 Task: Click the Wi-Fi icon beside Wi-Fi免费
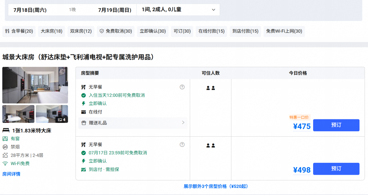(x=5, y=163)
